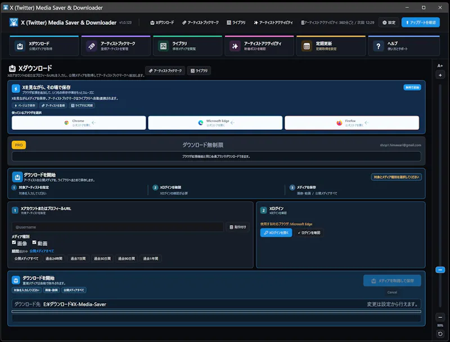The width and height of the screenshot is (450, 342).
Task: Click the download path E:¥ダウンロード¥X-Media-Saver
Action: (75, 304)
